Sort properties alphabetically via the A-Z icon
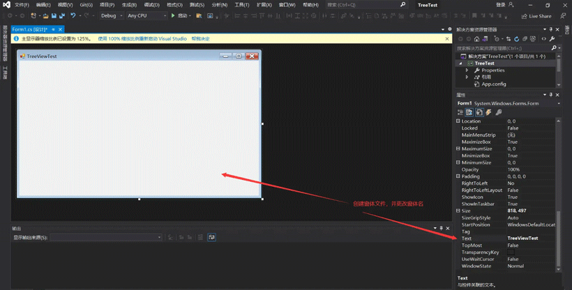572x290 pixels. pyautogui.click(x=469, y=112)
